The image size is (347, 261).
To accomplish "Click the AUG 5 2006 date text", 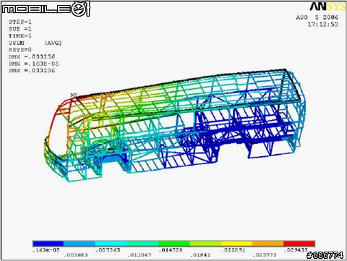I will (x=317, y=17).
